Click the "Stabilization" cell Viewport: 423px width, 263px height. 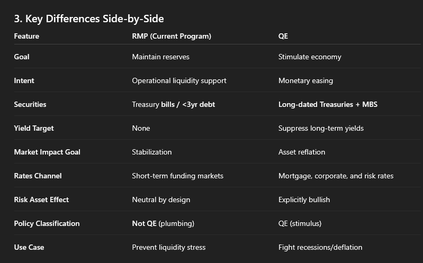pos(152,152)
